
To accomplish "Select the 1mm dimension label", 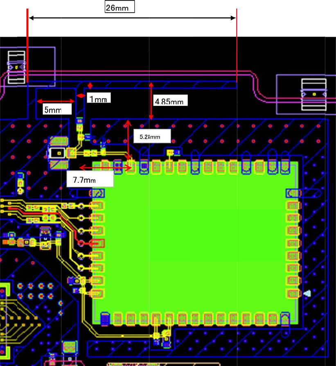I will 99,98.
